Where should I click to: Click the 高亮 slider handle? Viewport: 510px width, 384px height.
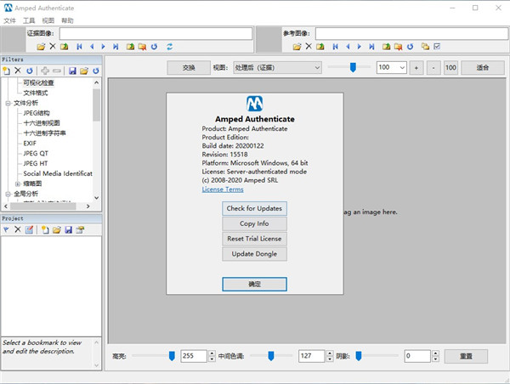172,356
